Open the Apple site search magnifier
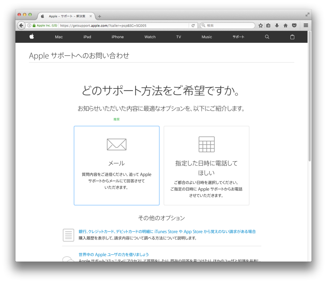The width and height of the screenshot is (327, 283). pos(267,37)
